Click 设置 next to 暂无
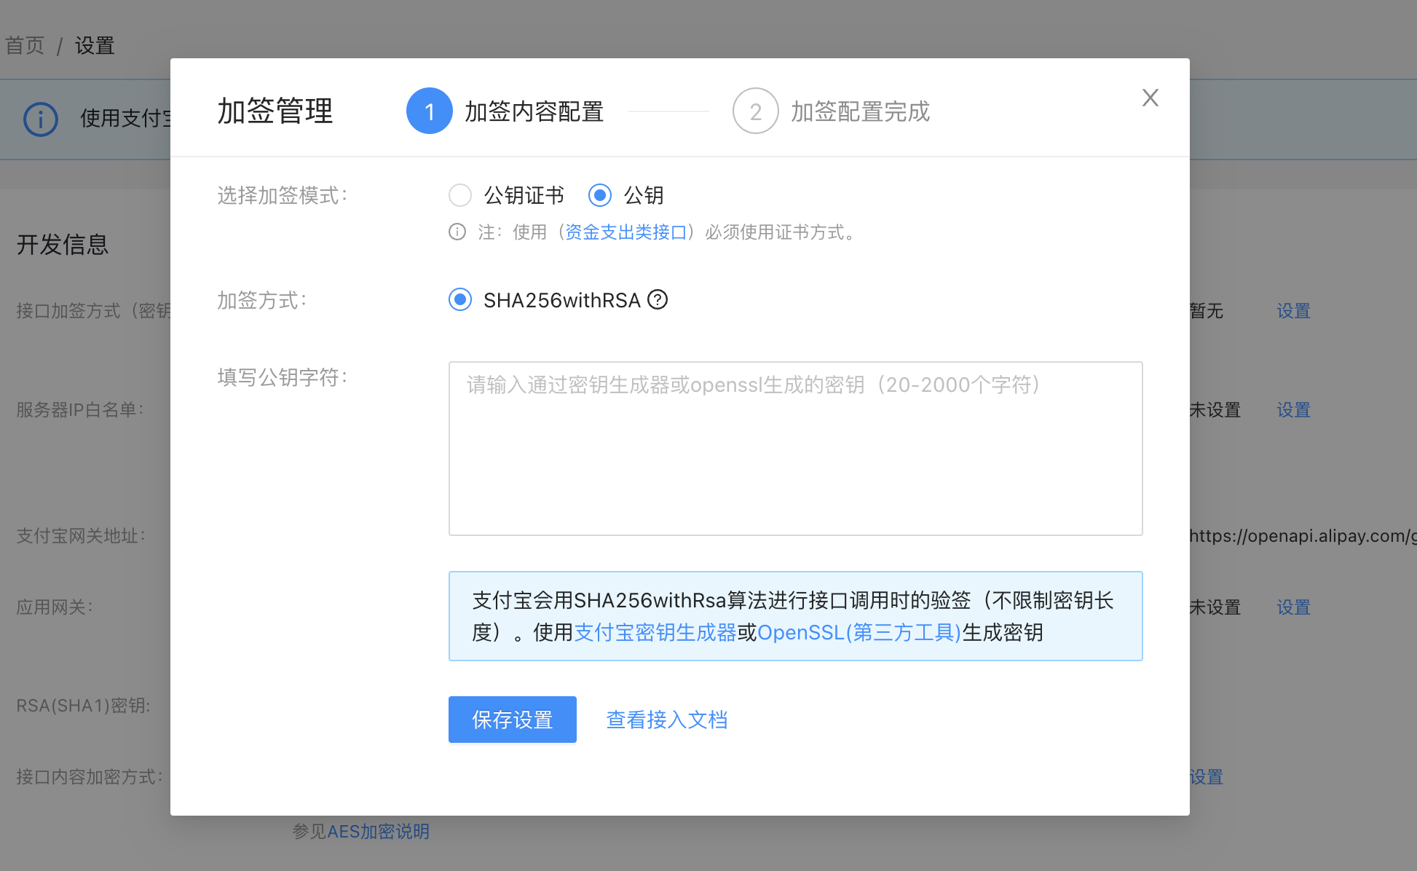Image resolution: width=1417 pixels, height=871 pixels. pos(1293,311)
